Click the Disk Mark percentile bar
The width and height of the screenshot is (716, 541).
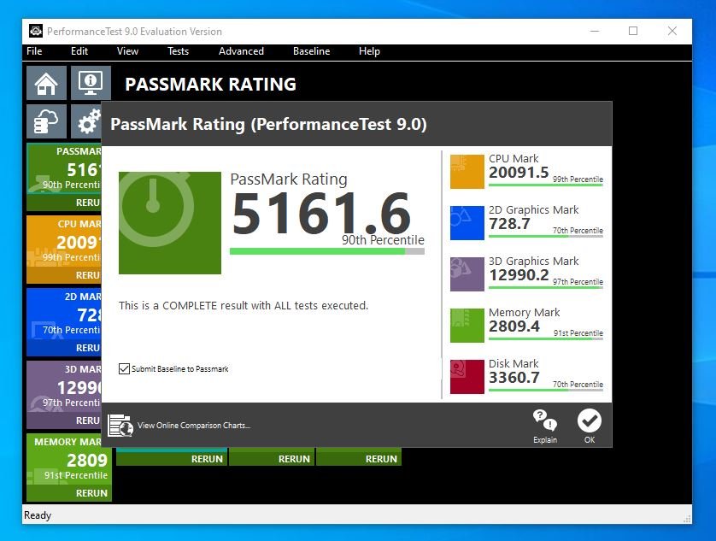546,391
